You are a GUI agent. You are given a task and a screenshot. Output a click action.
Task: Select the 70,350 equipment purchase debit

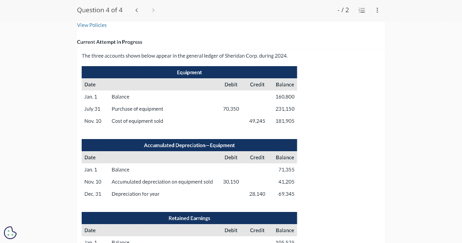pyautogui.click(x=231, y=109)
